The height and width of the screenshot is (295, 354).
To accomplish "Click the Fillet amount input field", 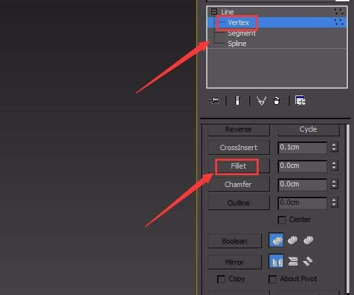I will point(302,166).
